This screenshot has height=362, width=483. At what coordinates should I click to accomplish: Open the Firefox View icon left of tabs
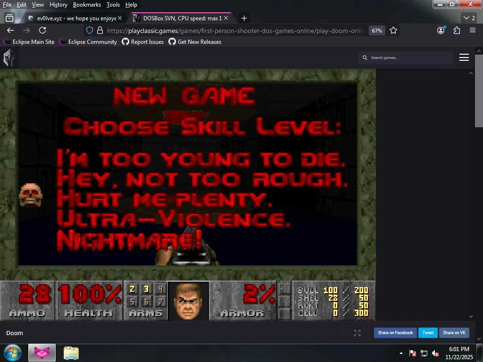pyautogui.click(x=9, y=18)
